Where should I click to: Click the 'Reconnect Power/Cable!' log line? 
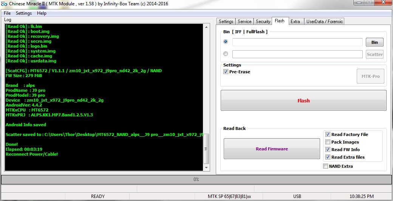pyautogui.click(x=32, y=154)
